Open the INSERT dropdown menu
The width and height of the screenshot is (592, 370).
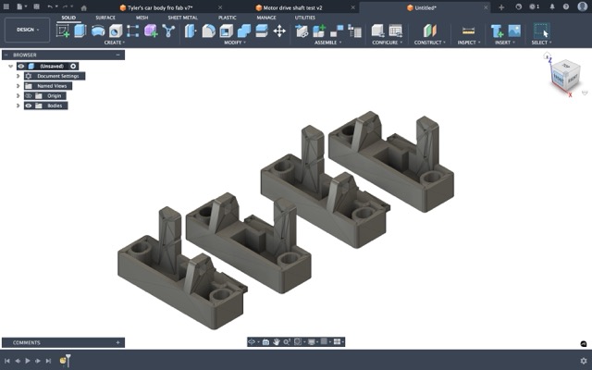[x=505, y=43]
